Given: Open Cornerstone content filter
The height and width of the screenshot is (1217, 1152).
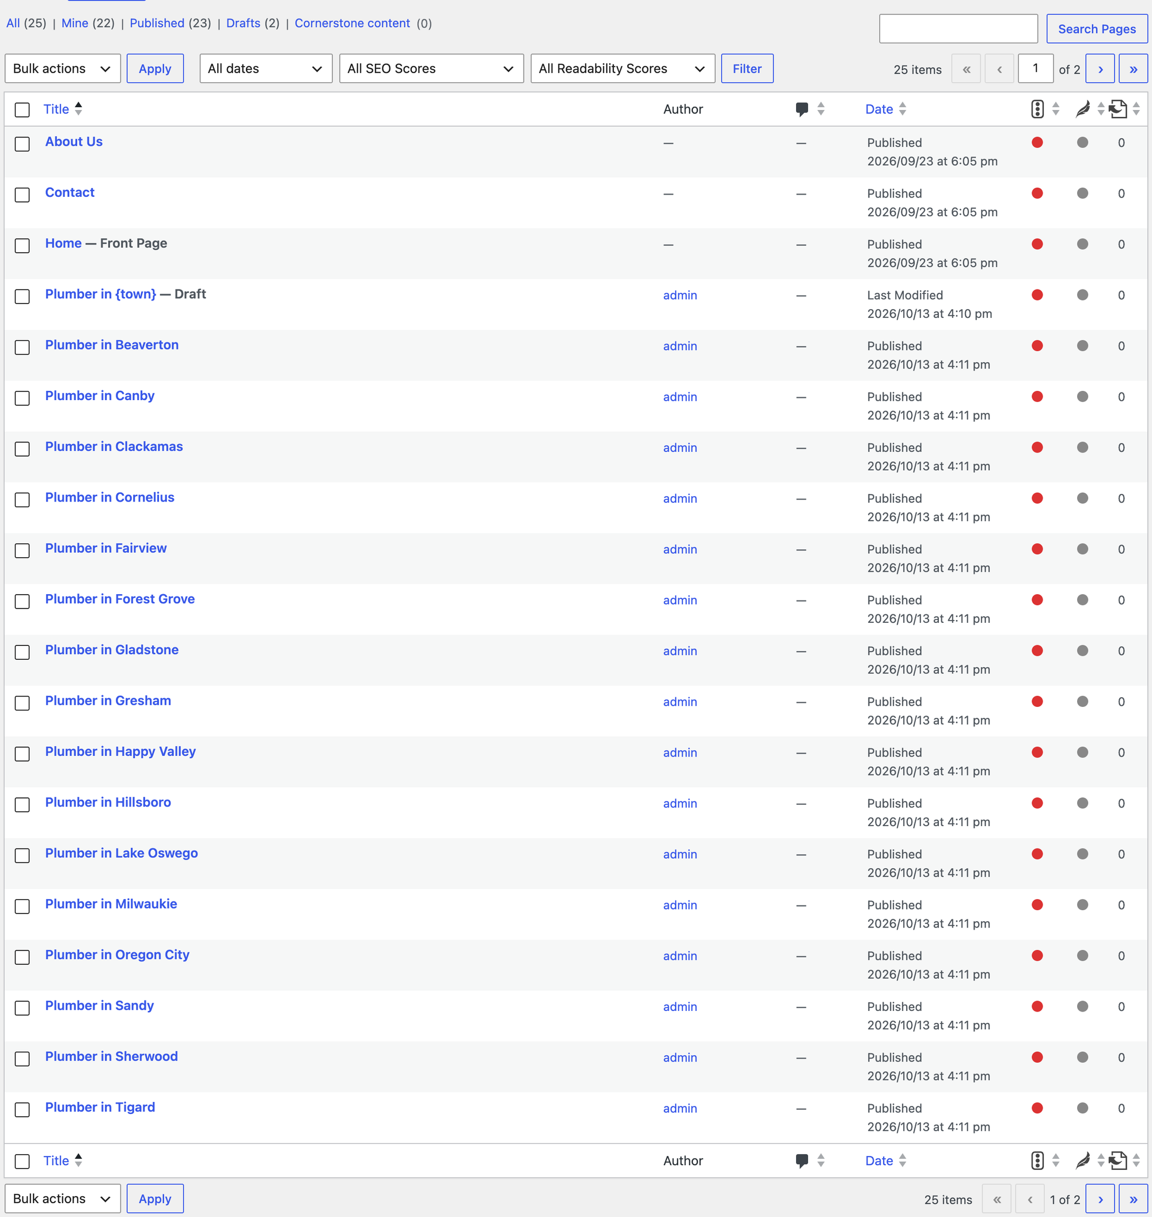Looking at the screenshot, I should [352, 24].
